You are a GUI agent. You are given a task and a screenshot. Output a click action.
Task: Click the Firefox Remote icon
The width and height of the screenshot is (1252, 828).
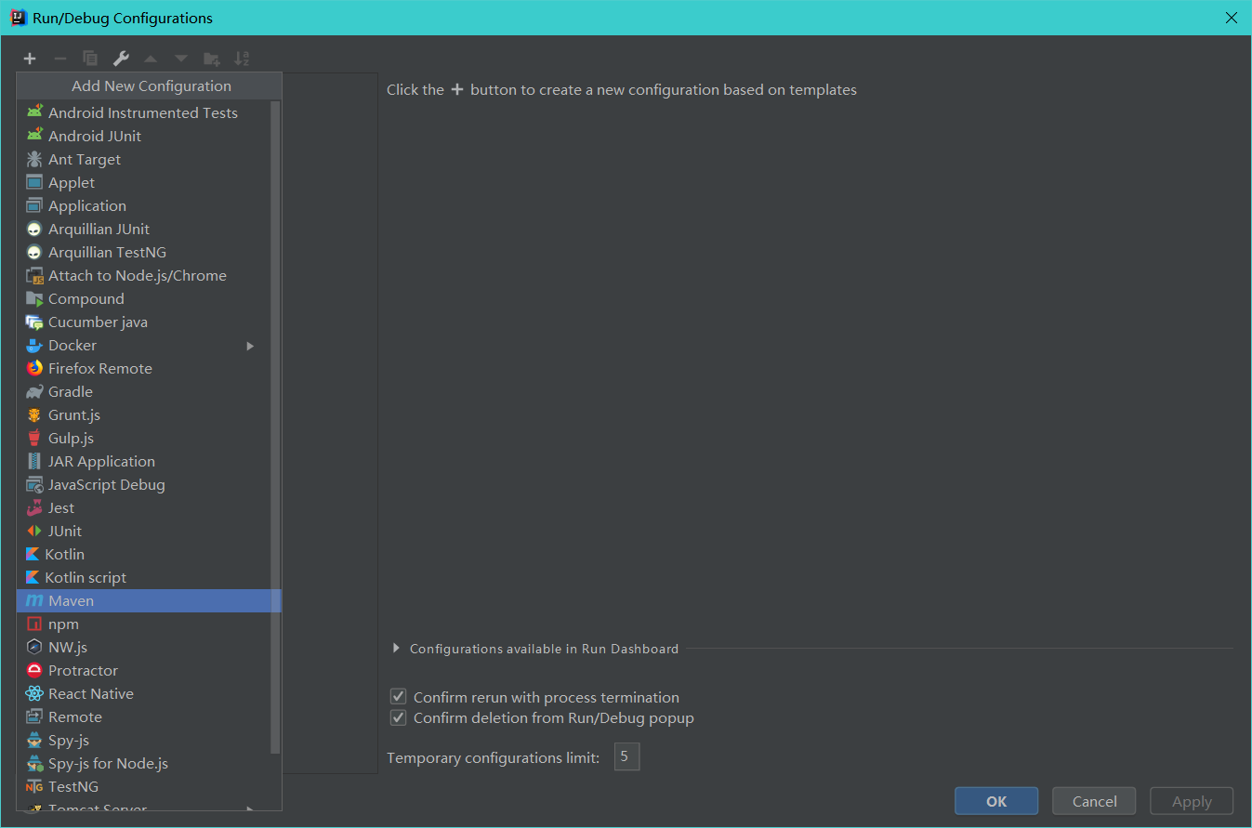(x=34, y=368)
